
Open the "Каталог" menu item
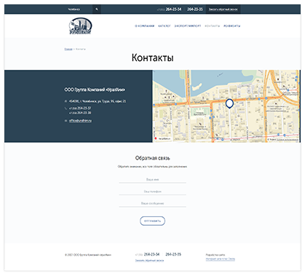(x=165, y=26)
